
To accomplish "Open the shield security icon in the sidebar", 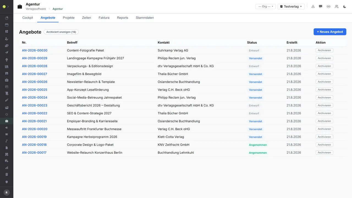I will (x=7, y=182).
